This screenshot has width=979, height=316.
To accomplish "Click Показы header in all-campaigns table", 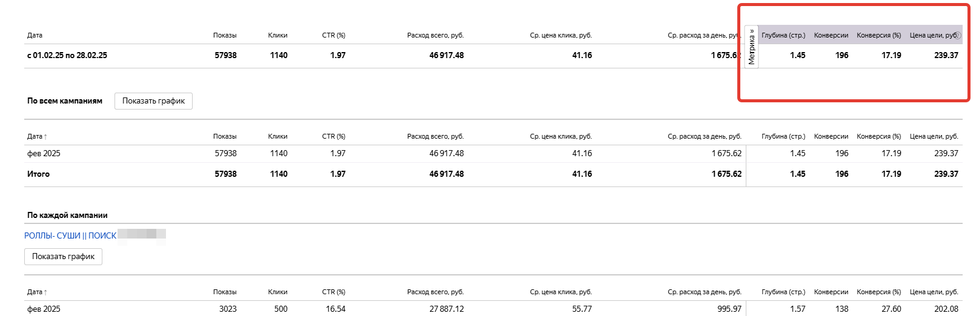I will 225,137.
